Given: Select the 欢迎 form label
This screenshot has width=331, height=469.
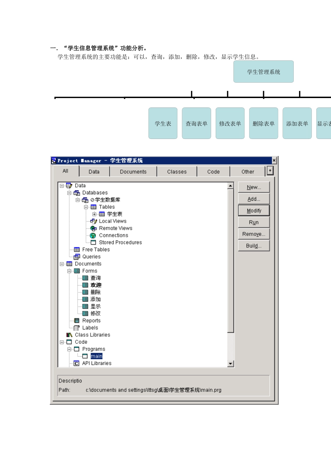Looking at the screenshot, I should [96, 285].
